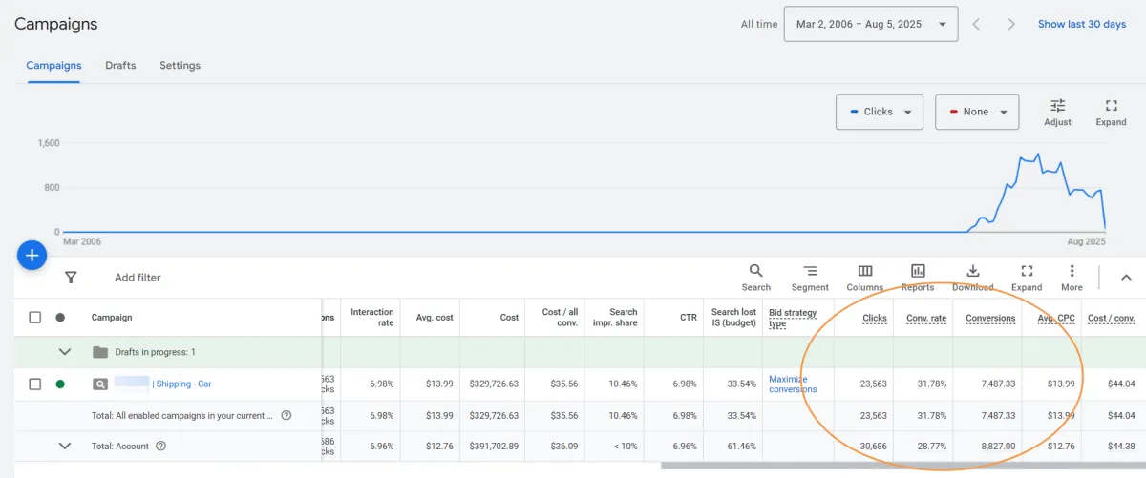Open the table Search tool
Image resolution: width=1146 pixels, height=478 pixels.
pos(755,278)
